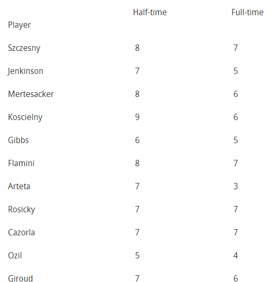Screen dimensions: 271x282
Task: Select Giroud in the player list
Action: (x=20, y=278)
